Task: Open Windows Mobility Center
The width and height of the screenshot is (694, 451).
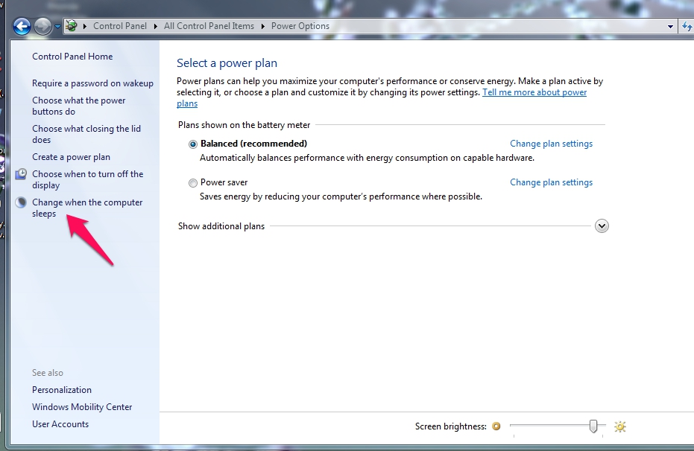Action: [82, 407]
